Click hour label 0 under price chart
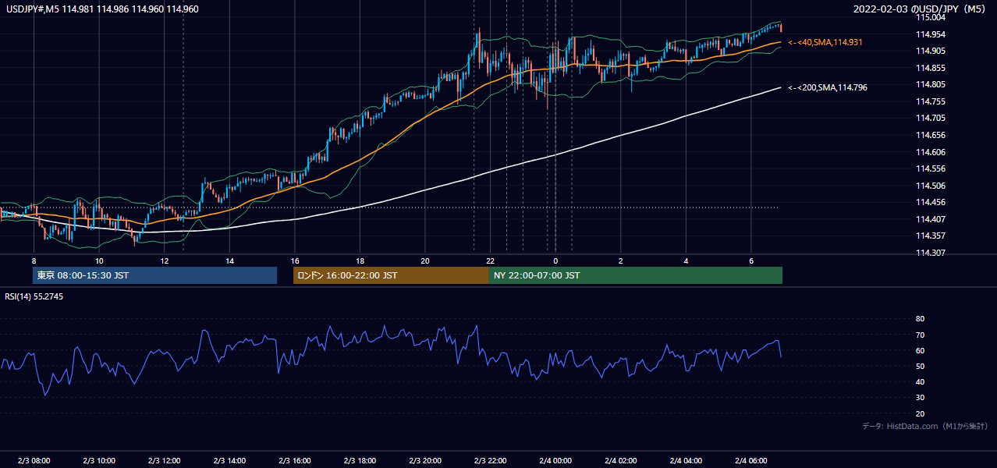This screenshot has width=997, height=468. point(555,261)
